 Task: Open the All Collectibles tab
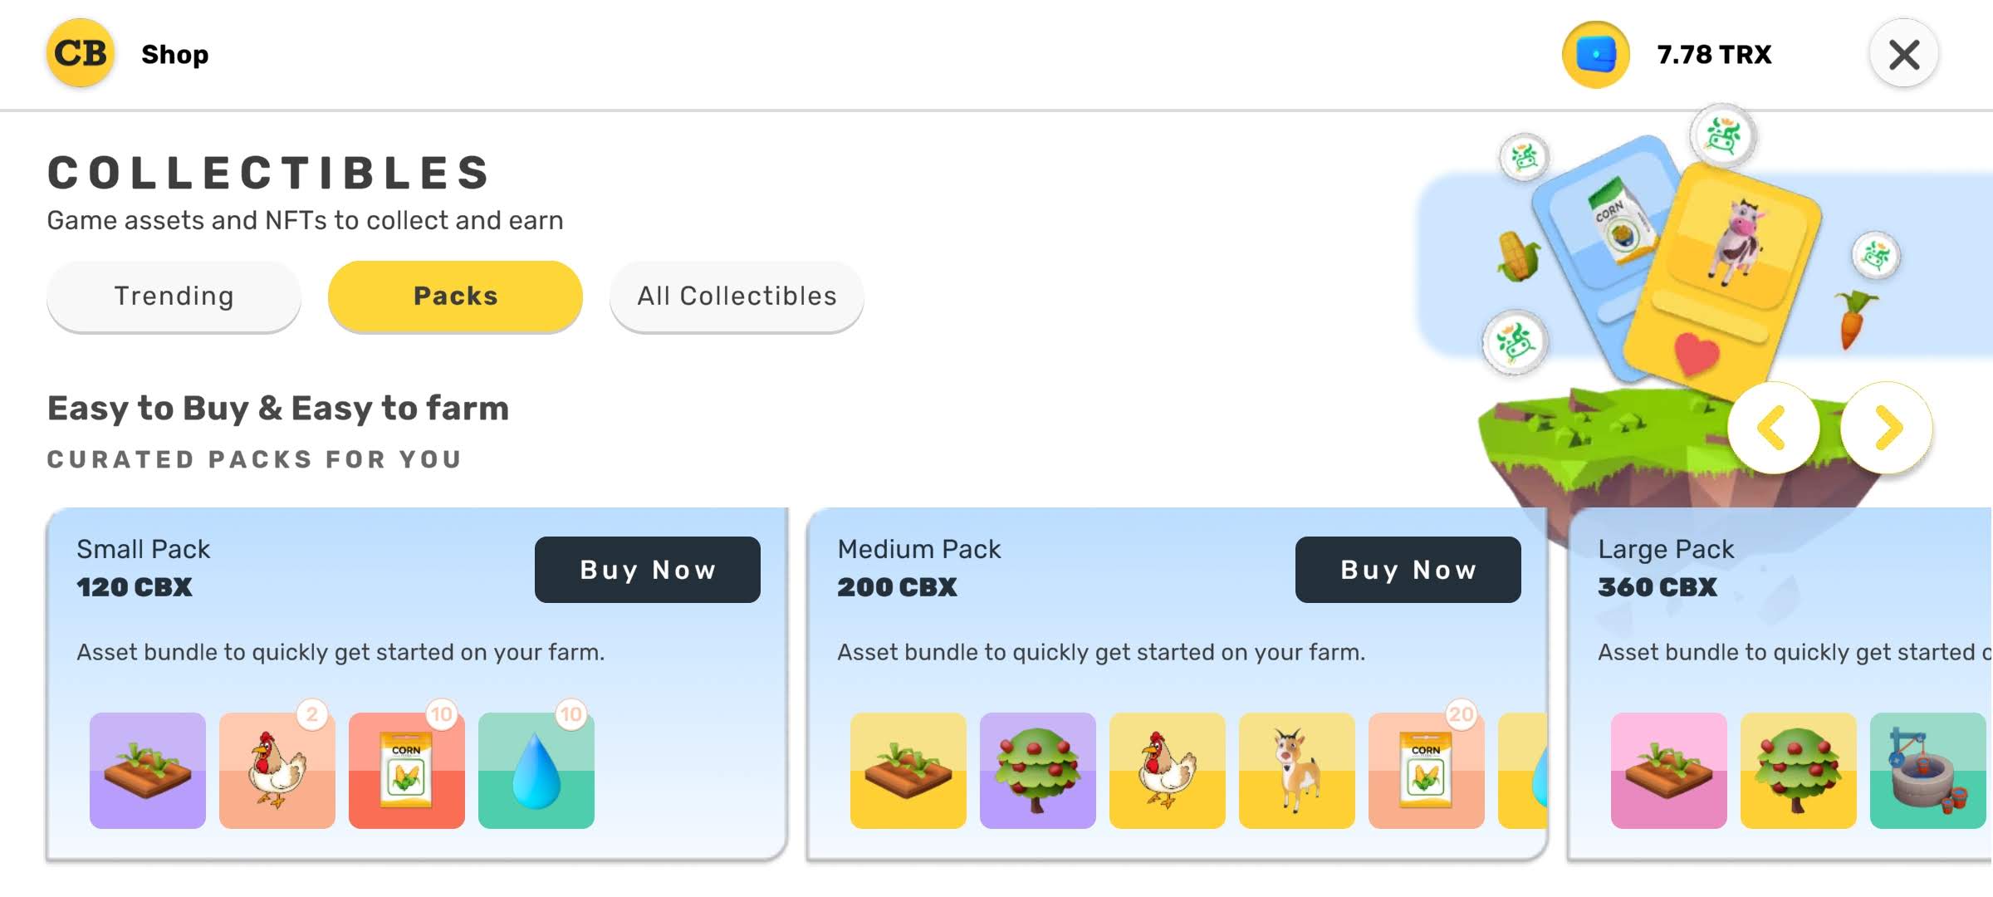coord(737,296)
